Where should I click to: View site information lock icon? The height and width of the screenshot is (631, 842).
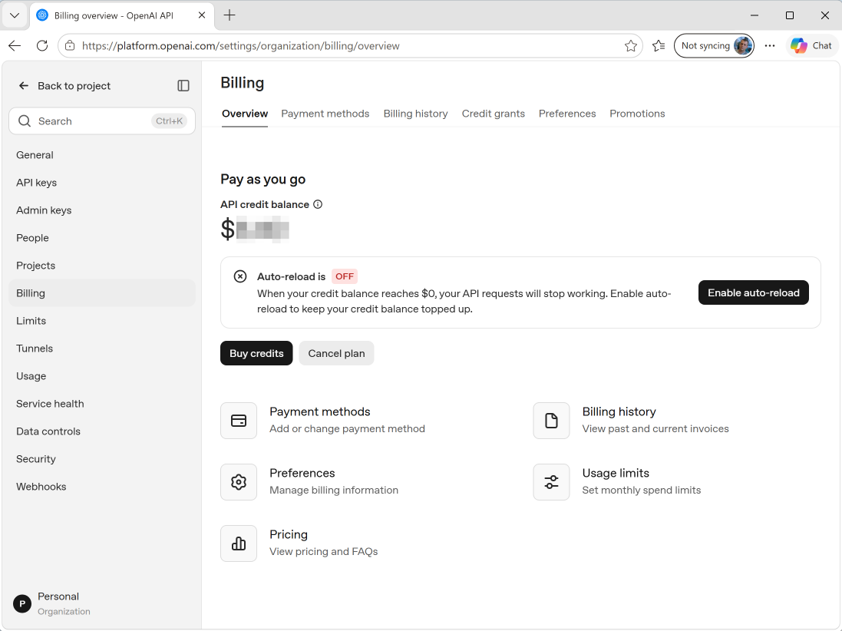point(70,46)
